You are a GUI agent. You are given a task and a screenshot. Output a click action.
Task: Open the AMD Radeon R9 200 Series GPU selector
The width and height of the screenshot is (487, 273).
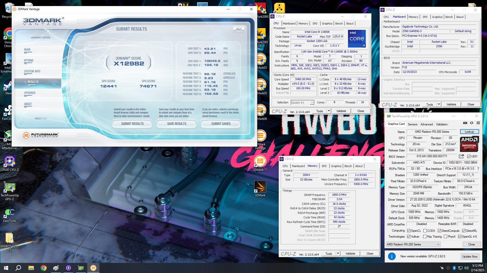[x=413, y=244]
